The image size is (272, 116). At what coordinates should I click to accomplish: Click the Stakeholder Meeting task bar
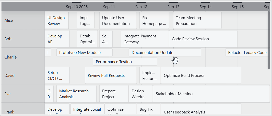pyautogui.click(x=211, y=94)
